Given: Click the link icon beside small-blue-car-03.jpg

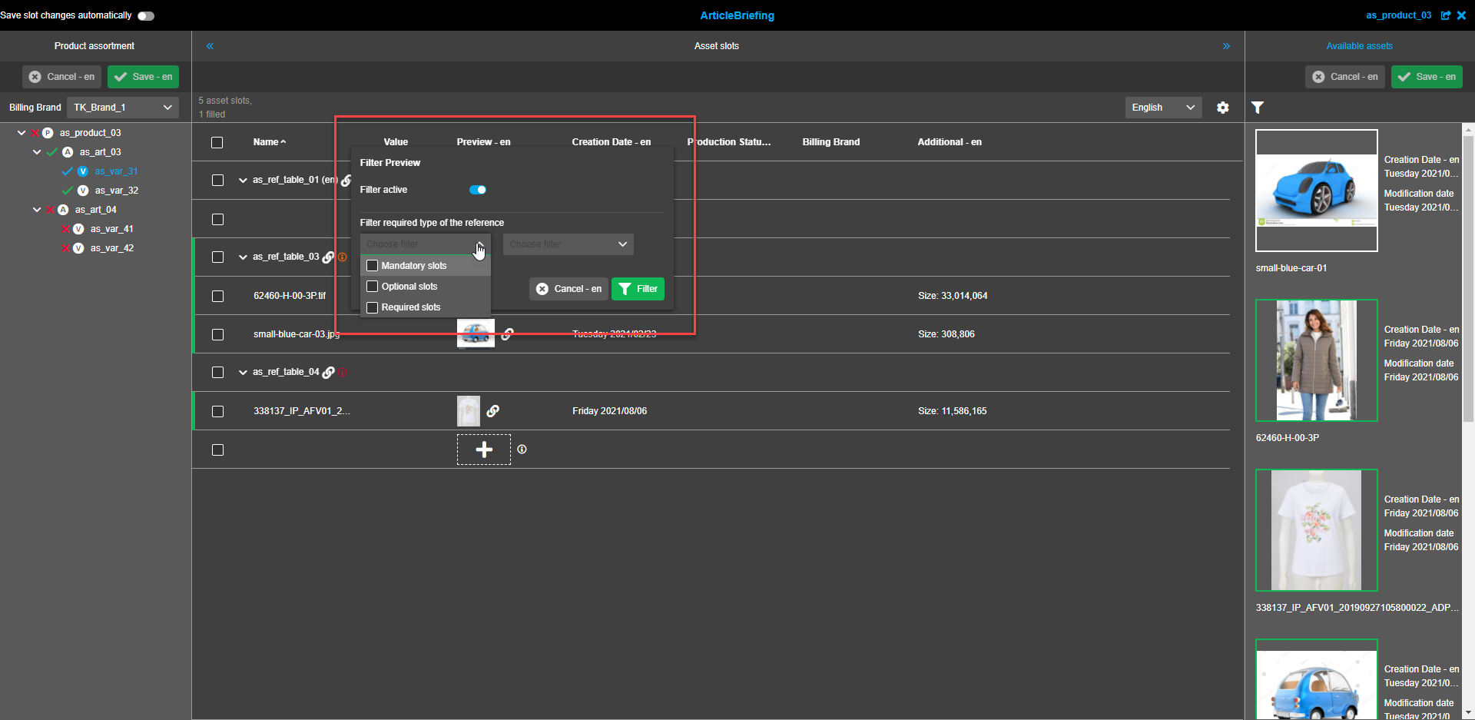Looking at the screenshot, I should [507, 333].
